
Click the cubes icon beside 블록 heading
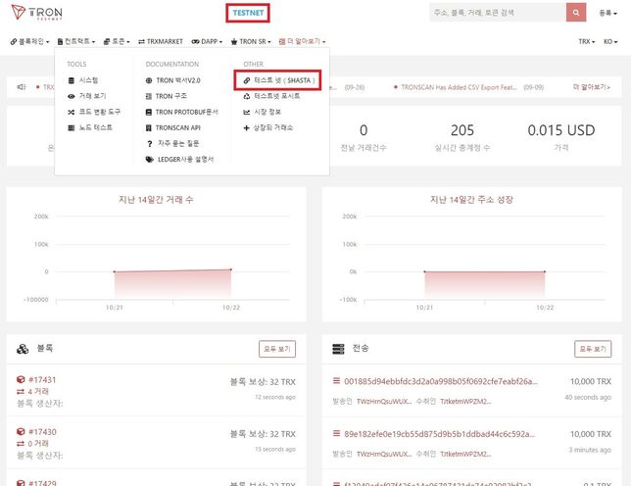pos(23,349)
